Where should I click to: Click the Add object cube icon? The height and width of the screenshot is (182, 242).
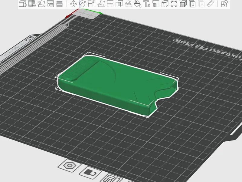(23, 4)
